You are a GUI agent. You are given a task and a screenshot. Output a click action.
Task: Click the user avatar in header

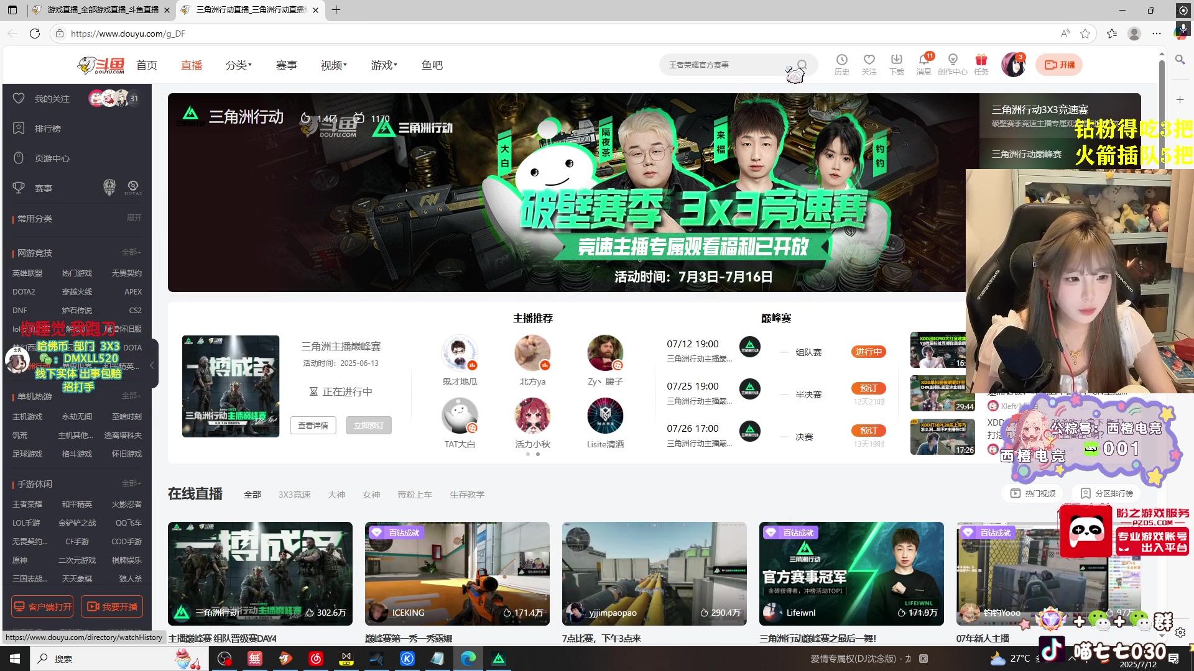(x=1013, y=65)
